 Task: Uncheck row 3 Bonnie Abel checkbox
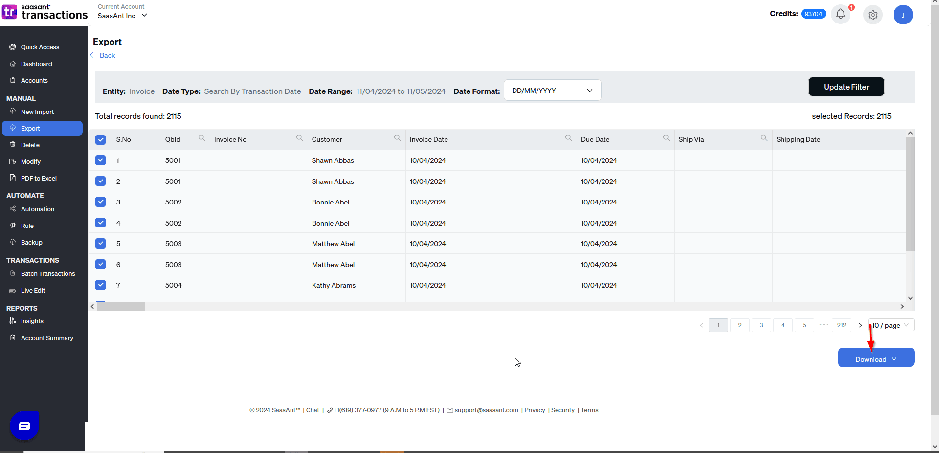point(101,202)
